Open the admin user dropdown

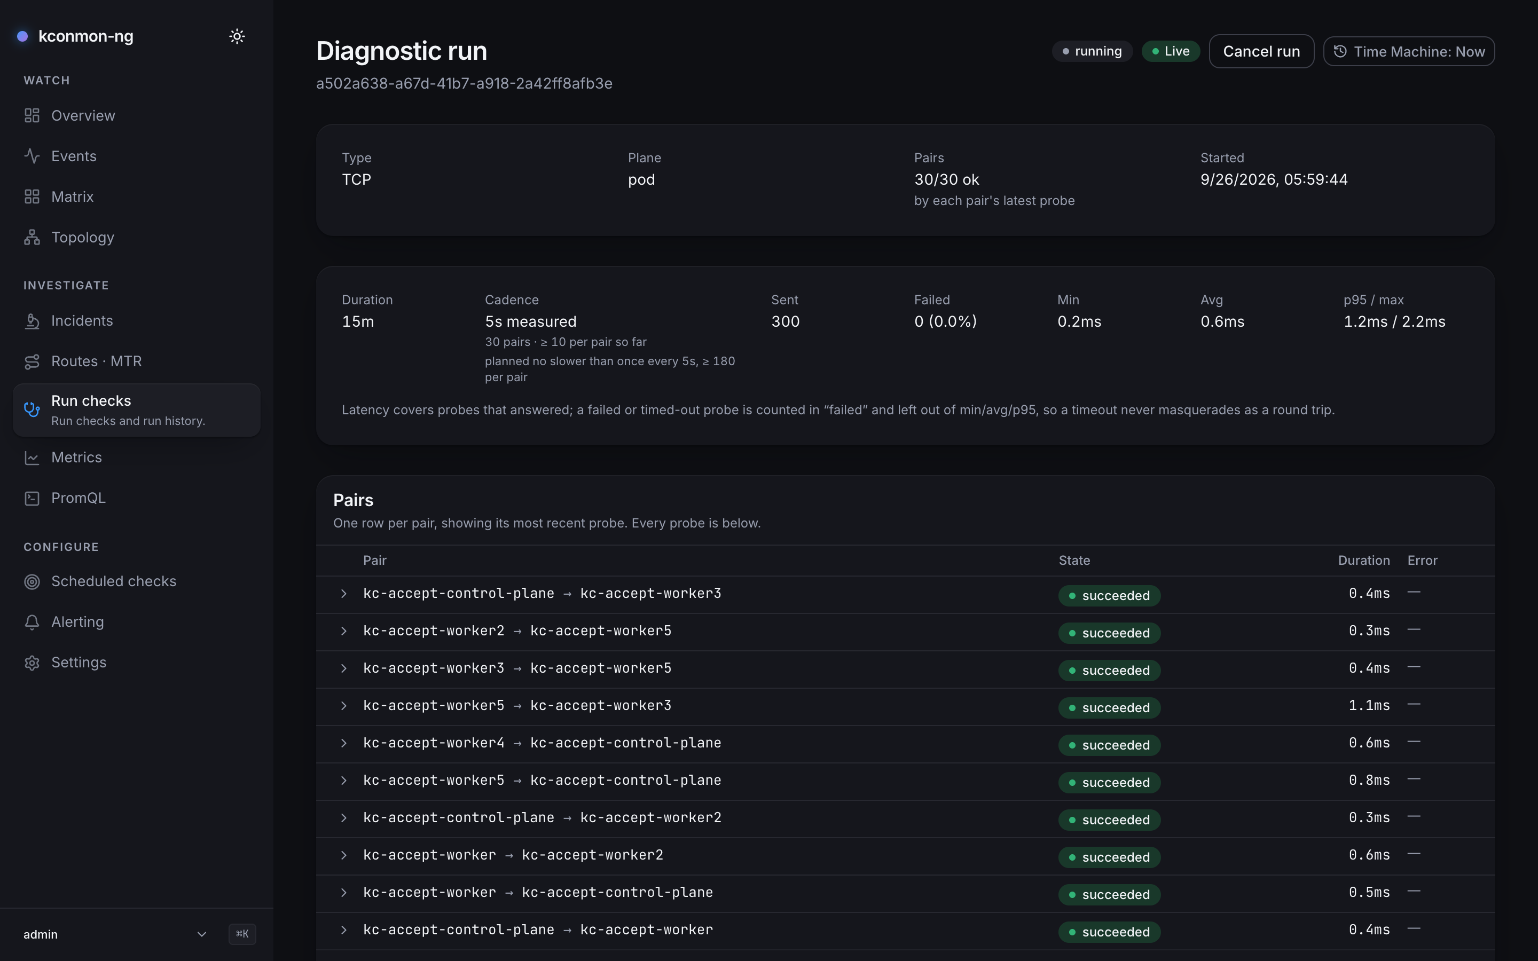pyautogui.click(x=115, y=934)
